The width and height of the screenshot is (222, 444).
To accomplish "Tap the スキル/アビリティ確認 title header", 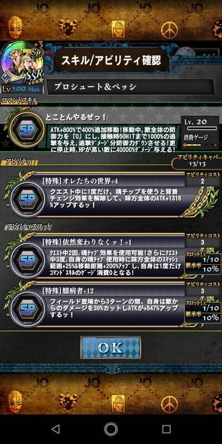I will pos(111,60).
